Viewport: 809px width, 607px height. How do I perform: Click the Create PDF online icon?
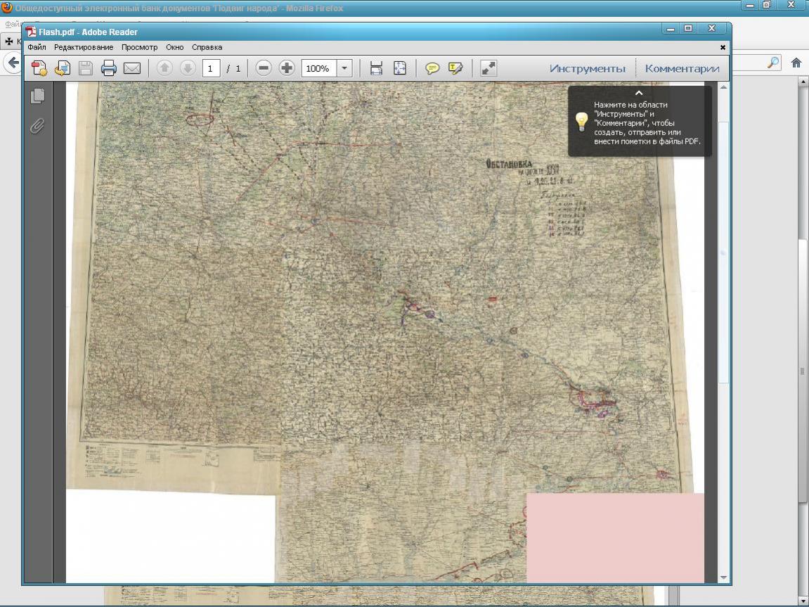click(x=39, y=68)
